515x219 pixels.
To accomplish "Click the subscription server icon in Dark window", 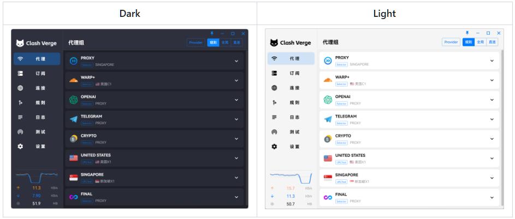I will 20,74.
